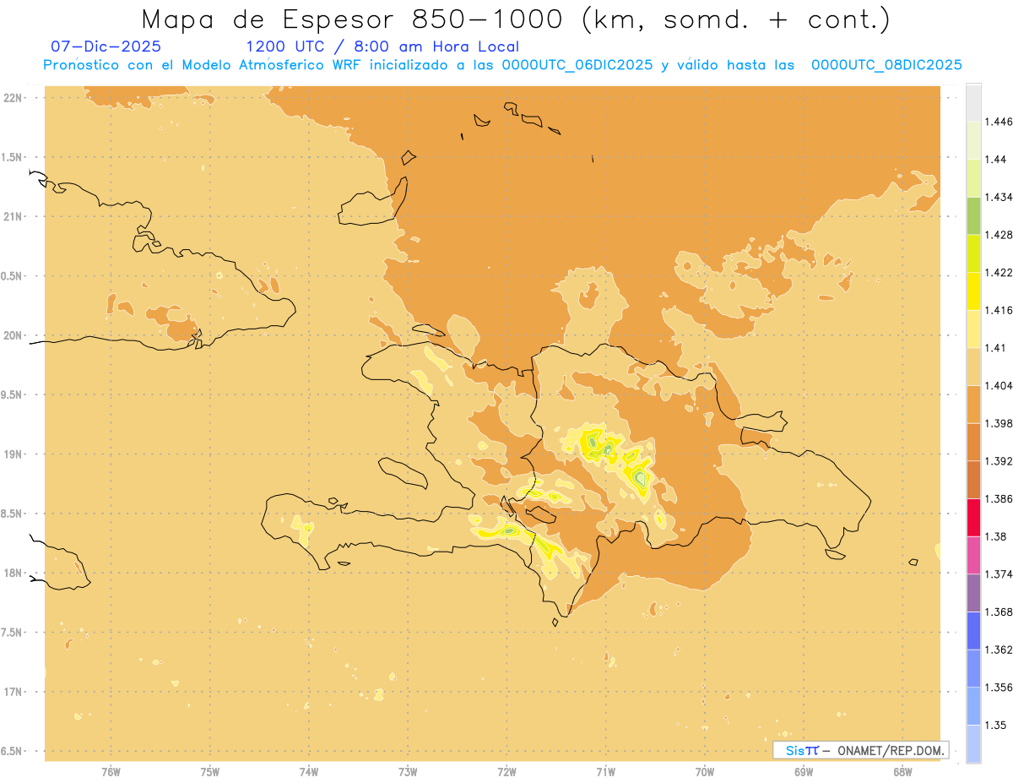Click the '21N' latitude axis label

13,217
